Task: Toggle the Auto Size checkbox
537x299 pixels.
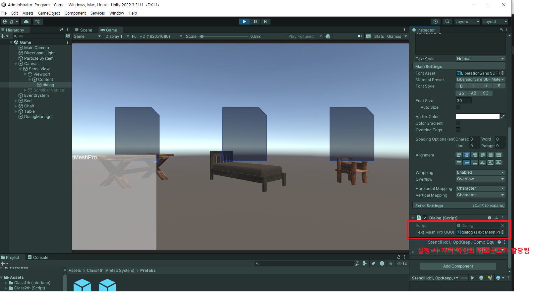Action: pos(458,107)
